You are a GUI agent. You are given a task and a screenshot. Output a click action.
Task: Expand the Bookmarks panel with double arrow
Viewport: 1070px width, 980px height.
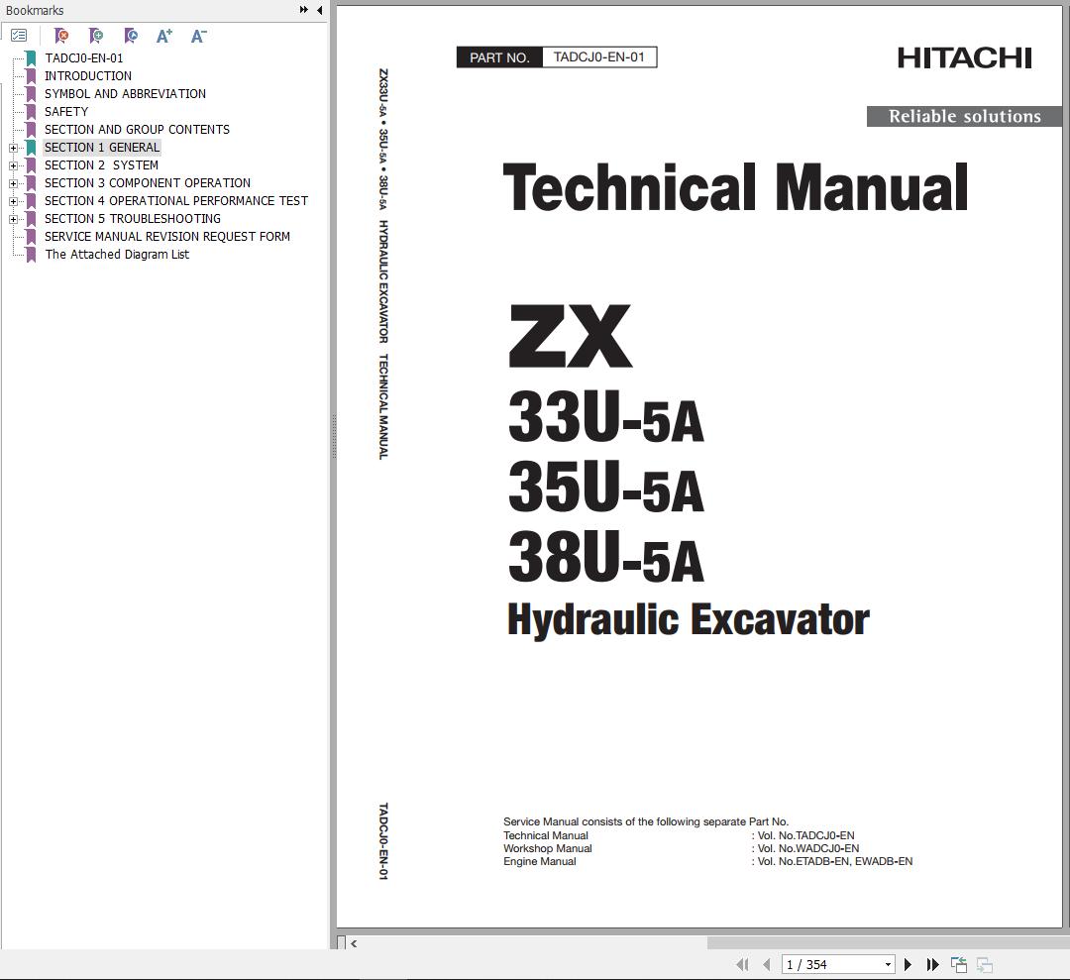[x=304, y=10]
